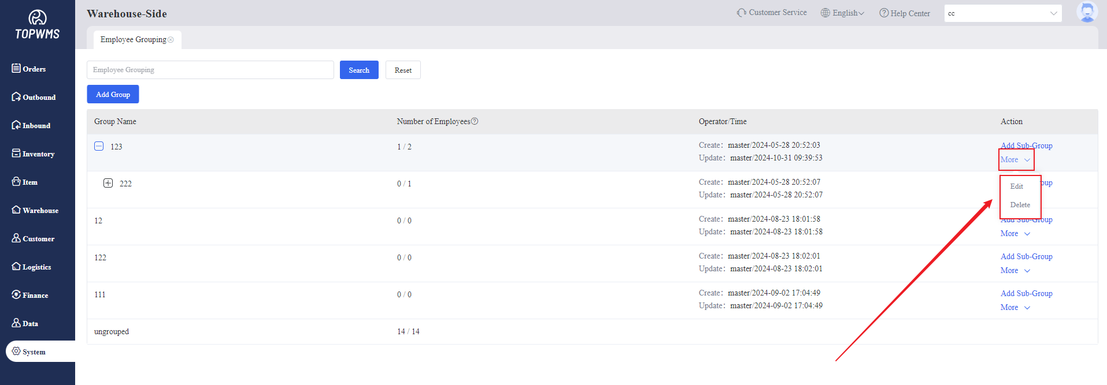Open the Finance sidebar section
Image resolution: width=1107 pixels, height=385 pixels.
pos(30,295)
